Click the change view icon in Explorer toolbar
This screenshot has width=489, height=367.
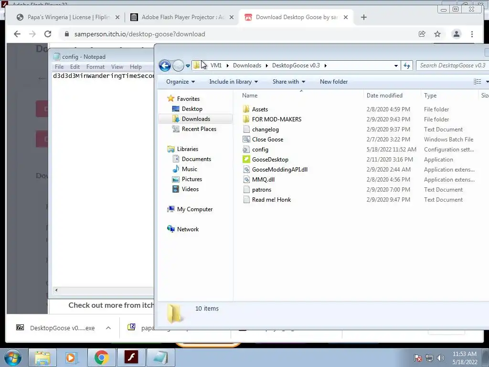point(477,82)
